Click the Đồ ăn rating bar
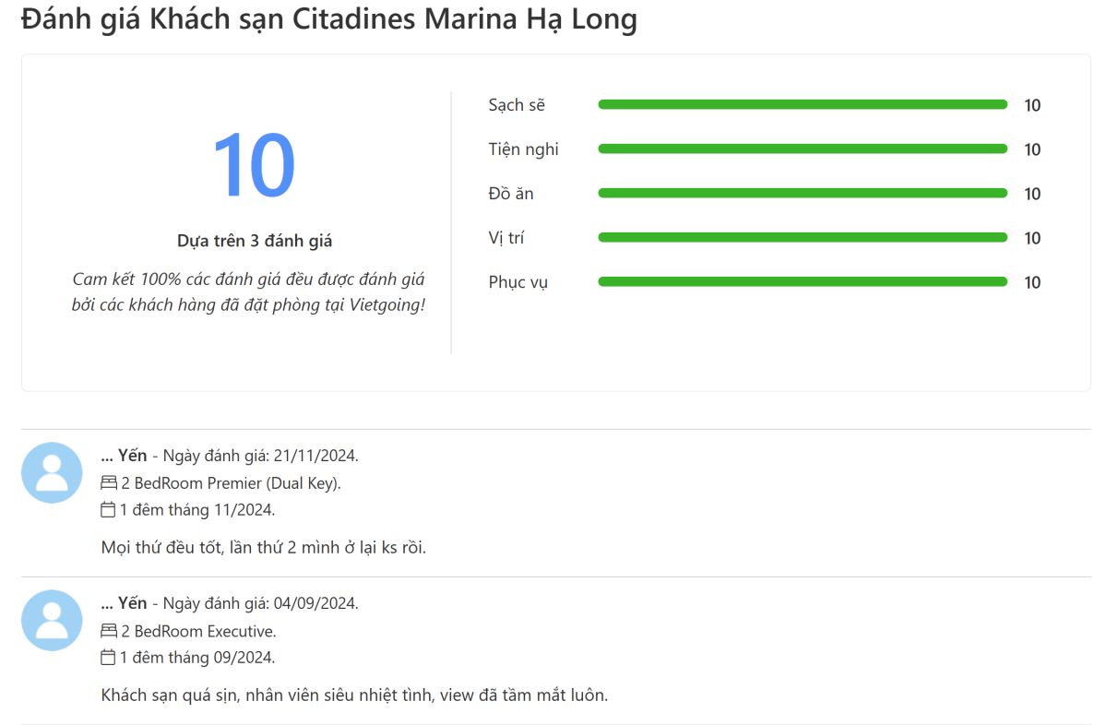The image size is (1107, 725). tap(803, 194)
